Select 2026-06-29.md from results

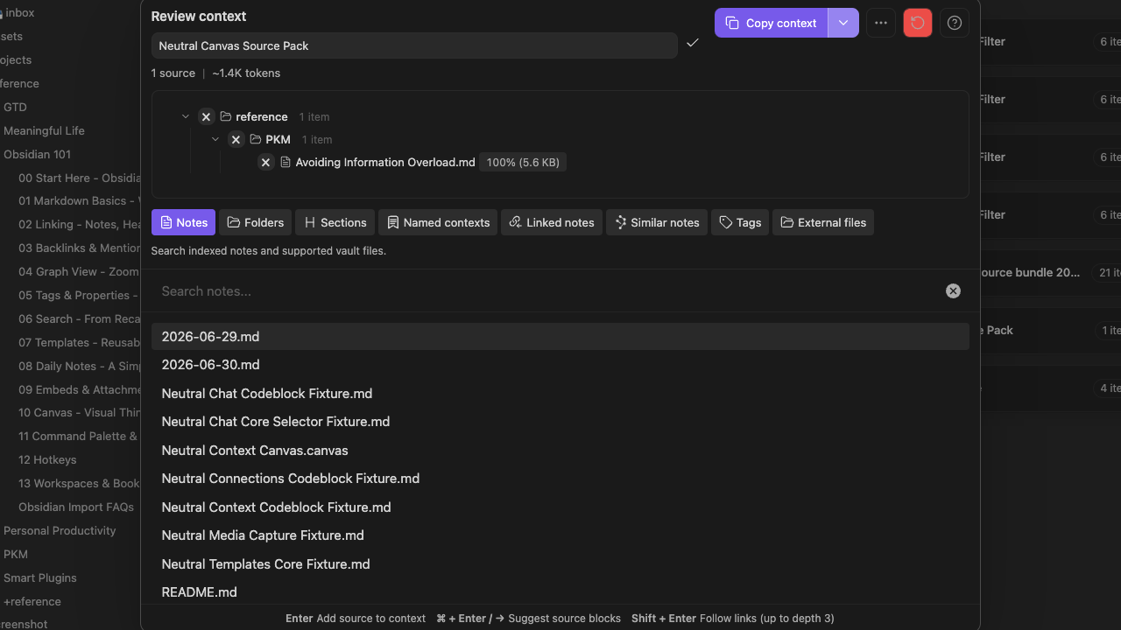pos(560,336)
